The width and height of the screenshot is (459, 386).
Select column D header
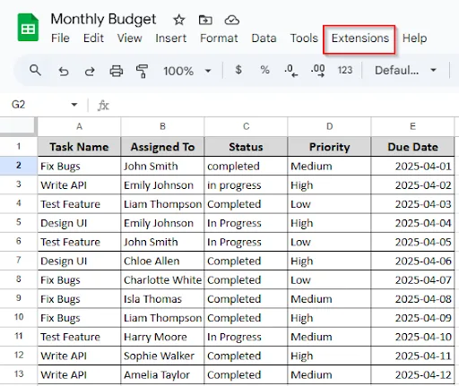coord(329,126)
